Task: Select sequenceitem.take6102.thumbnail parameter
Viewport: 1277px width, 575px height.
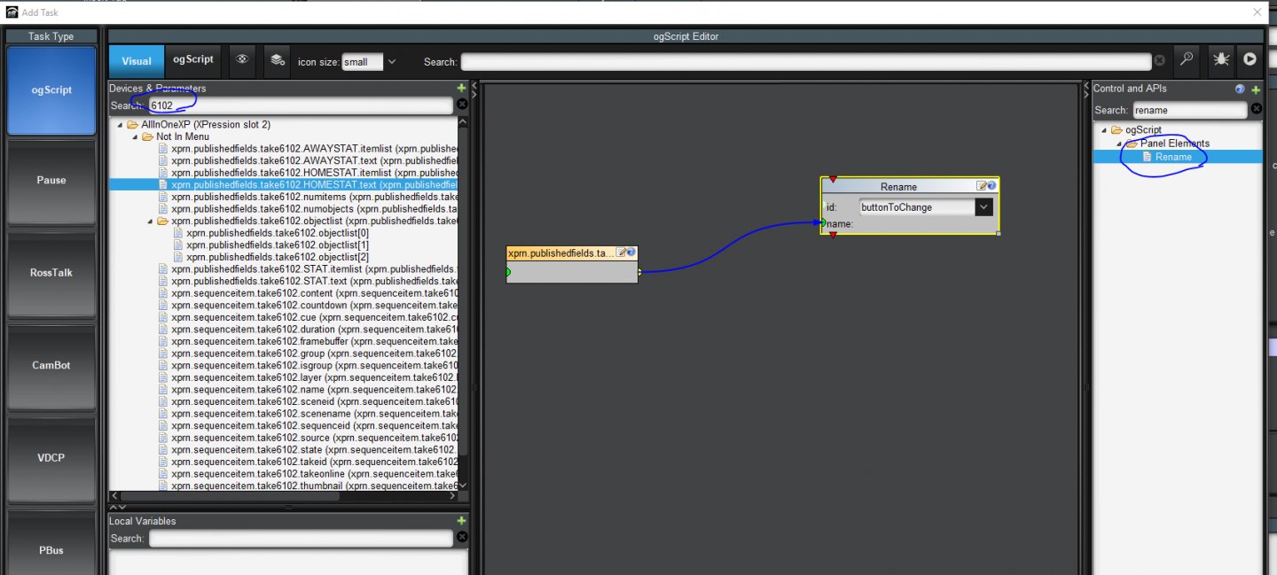Action: [308, 486]
